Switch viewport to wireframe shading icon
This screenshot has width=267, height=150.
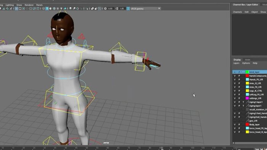[43, 8]
